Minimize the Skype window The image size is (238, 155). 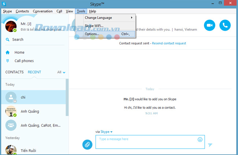[213, 3]
